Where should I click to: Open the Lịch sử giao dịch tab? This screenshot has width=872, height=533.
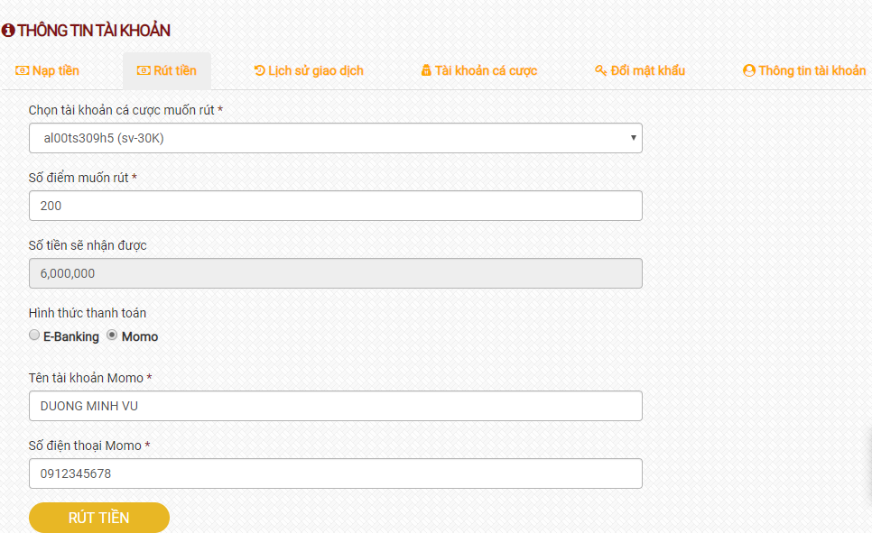[309, 70]
